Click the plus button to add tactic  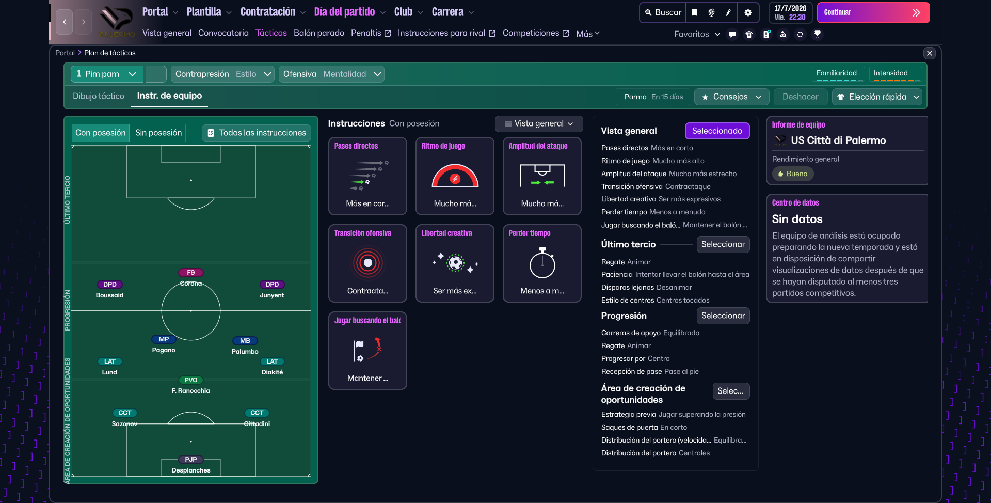click(156, 74)
